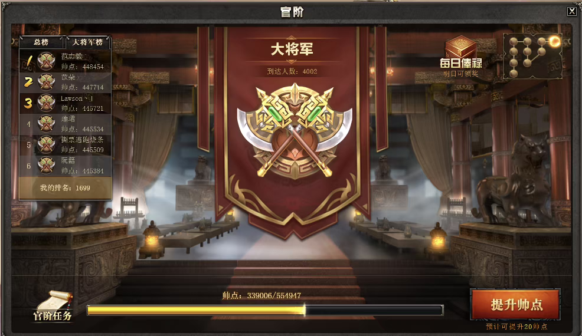Click the 帅点 339006/554947 text
The height and width of the screenshot is (336, 582).
[261, 295]
